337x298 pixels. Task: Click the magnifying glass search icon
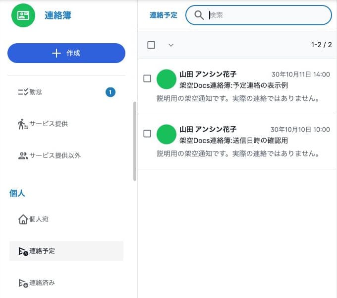pyautogui.click(x=199, y=15)
